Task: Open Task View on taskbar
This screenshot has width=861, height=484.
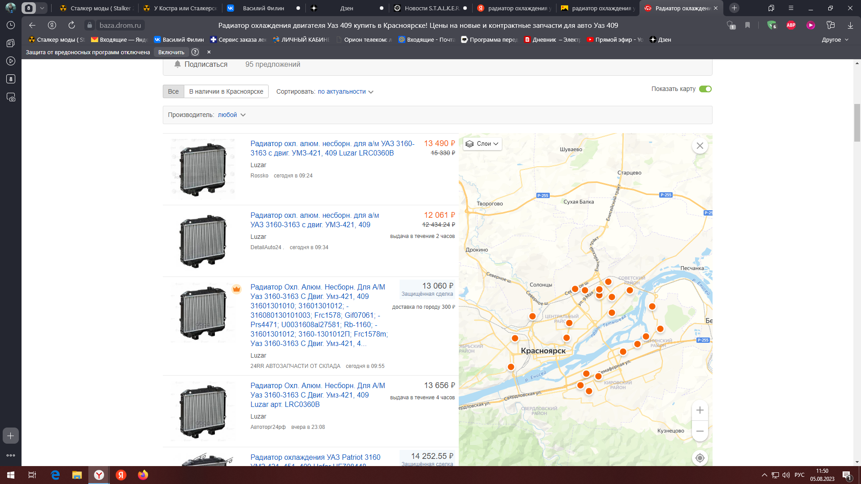Action: pyautogui.click(x=32, y=475)
